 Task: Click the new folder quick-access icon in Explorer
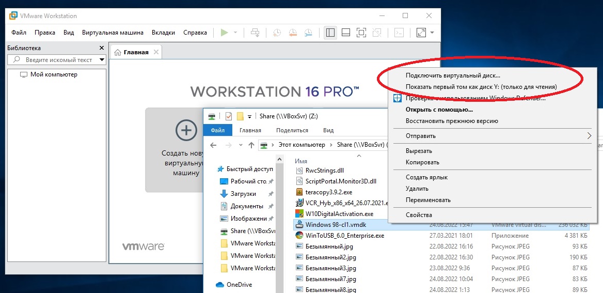pos(241,116)
